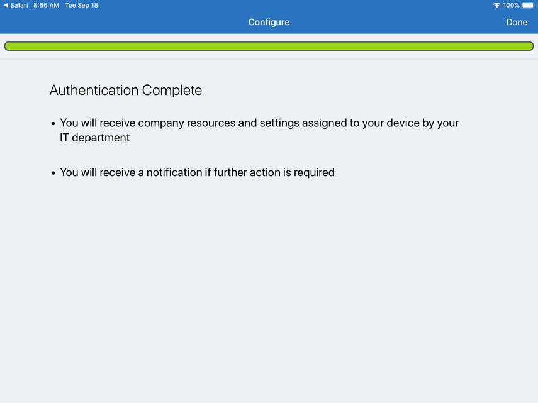Tap the back arrow beside Safari
Image resolution: width=538 pixels, height=403 pixels.
point(6,5)
